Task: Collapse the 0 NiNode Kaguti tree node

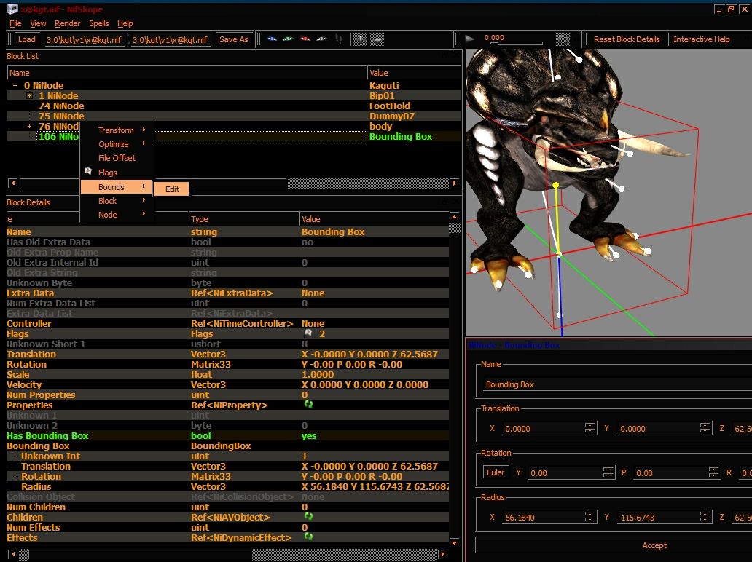Action: pos(15,85)
